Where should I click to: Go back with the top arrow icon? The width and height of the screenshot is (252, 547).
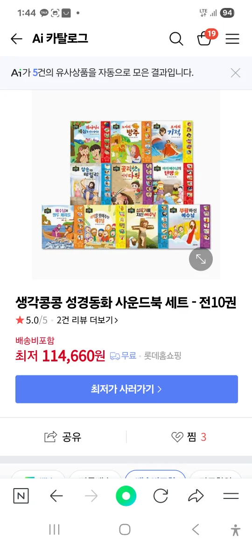16,39
